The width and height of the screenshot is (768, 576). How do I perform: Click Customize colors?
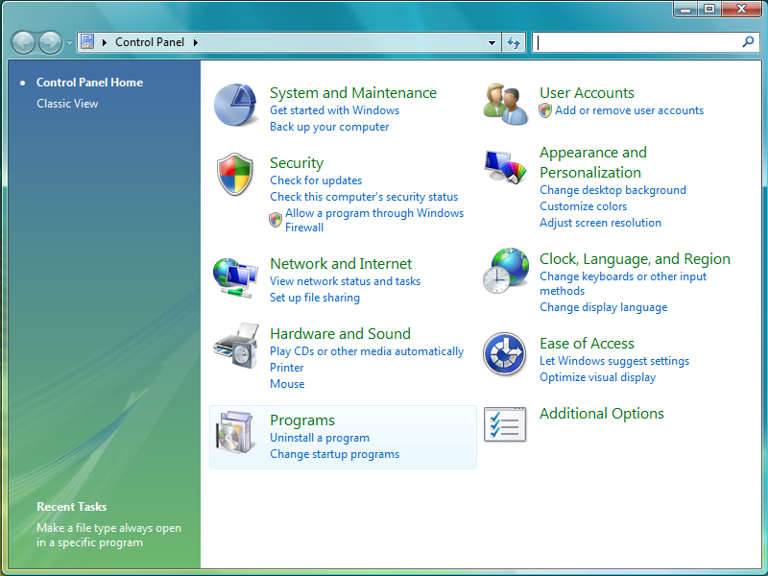pyautogui.click(x=584, y=206)
